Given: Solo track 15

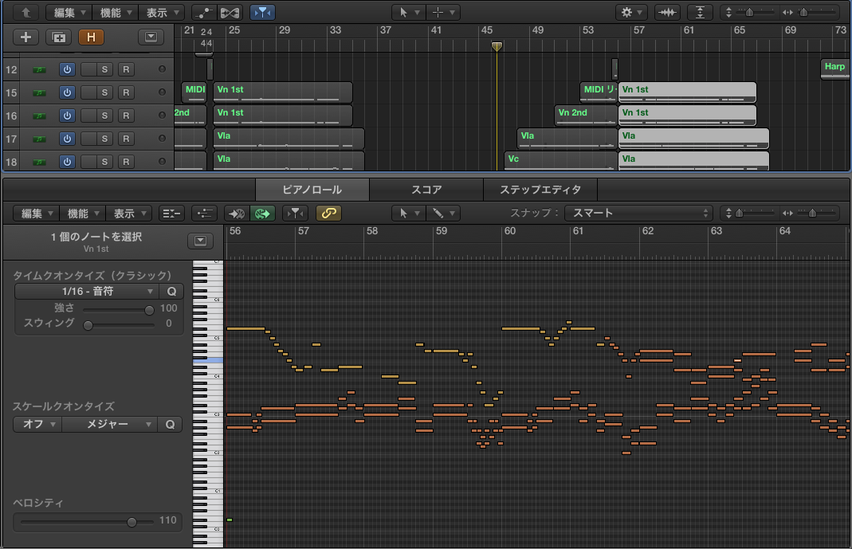Looking at the screenshot, I should (x=104, y=93).
